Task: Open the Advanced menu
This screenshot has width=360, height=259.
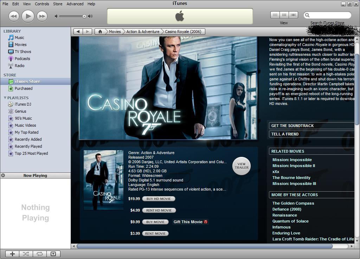Action: (75, 4)
